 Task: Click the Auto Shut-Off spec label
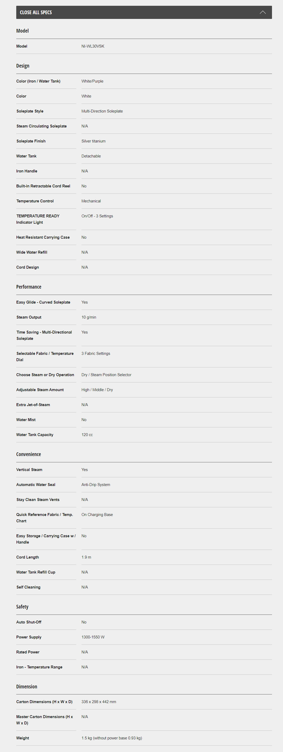click(x=29, y=622)
